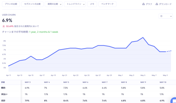Click the May 9 axis label

(165, 75)
